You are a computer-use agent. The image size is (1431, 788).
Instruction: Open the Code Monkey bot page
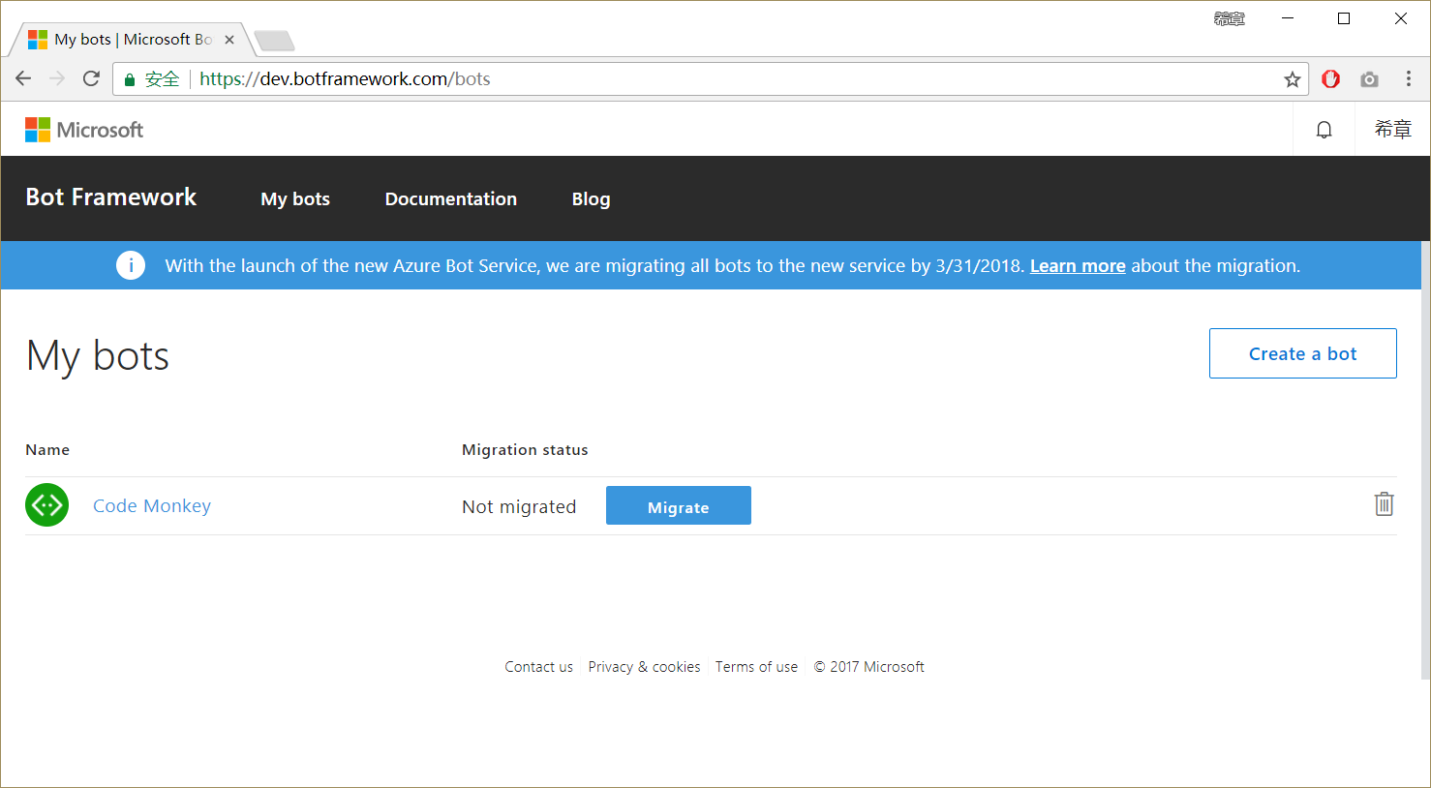pos(151,504)
